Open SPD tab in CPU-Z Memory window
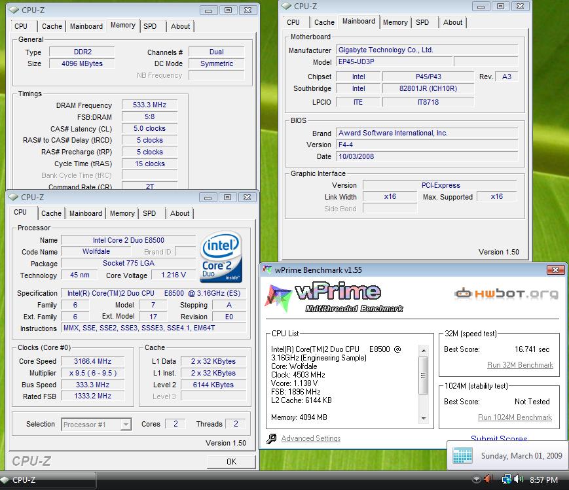The width and height of the screenshot is (569, 490). coord(150,26)
